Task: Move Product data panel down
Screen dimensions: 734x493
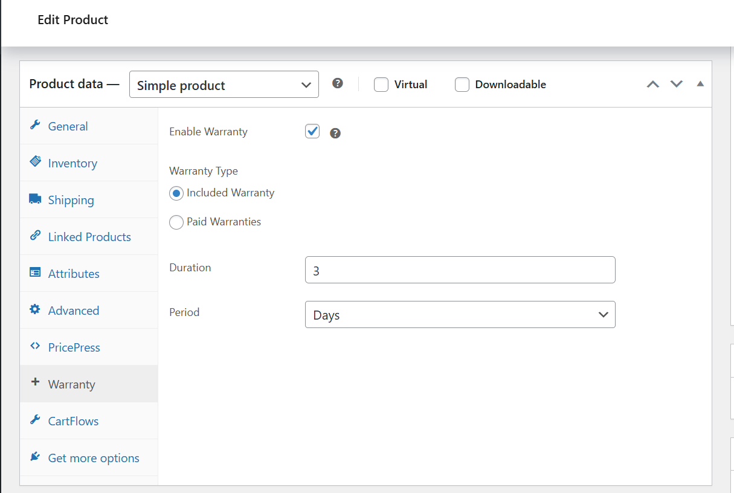Action: 677,84
